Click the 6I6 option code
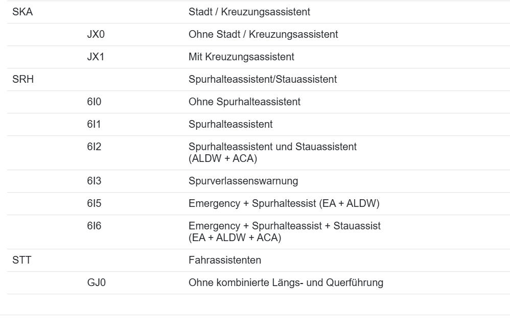 94,226
